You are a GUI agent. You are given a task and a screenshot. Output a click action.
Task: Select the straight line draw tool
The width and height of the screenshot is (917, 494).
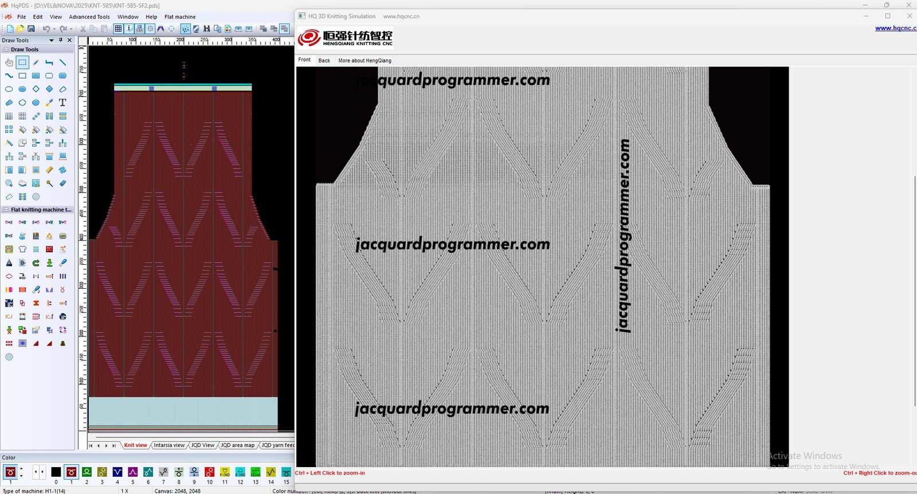(x=62, y=62)
